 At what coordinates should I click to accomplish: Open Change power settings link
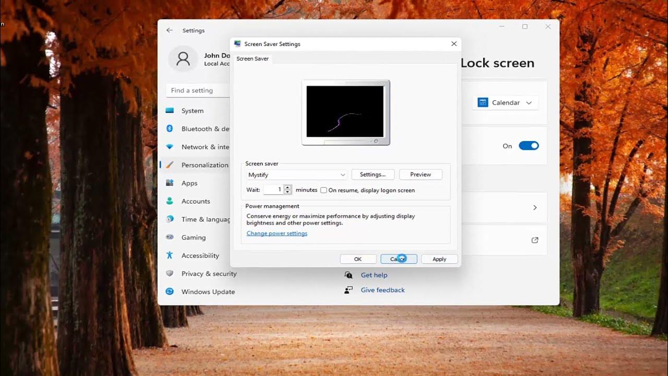[277, 233]
